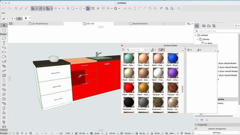Select the Curtain Wall tool
This screenshot has width=240, height=135.
[4, 75]
